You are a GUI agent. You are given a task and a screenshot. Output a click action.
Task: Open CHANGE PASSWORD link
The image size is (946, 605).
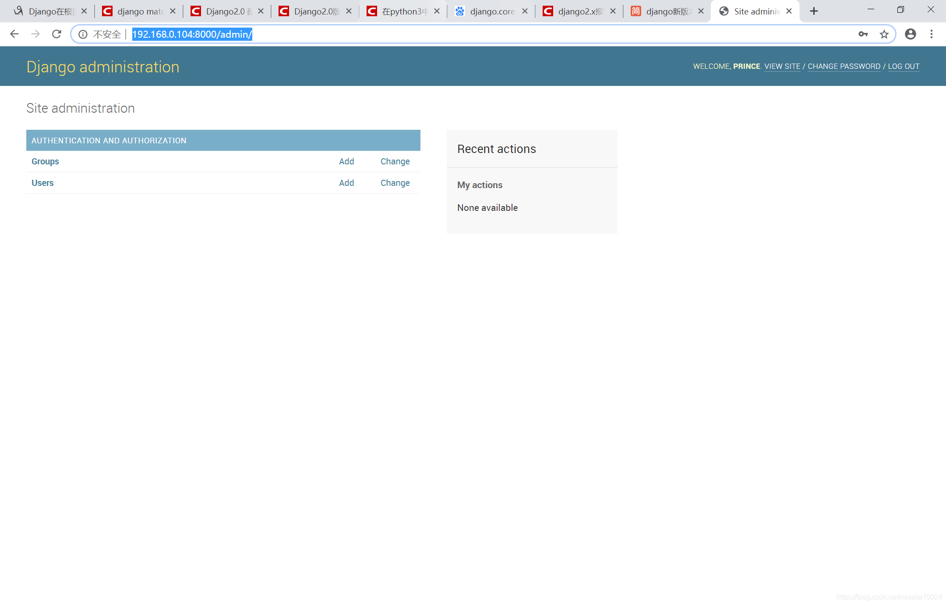point(844,66)
